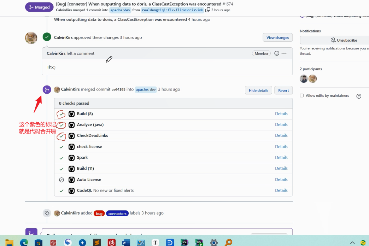
Task: Click the Unsubscribe notifications button
Action: click(x=344, y=40)
